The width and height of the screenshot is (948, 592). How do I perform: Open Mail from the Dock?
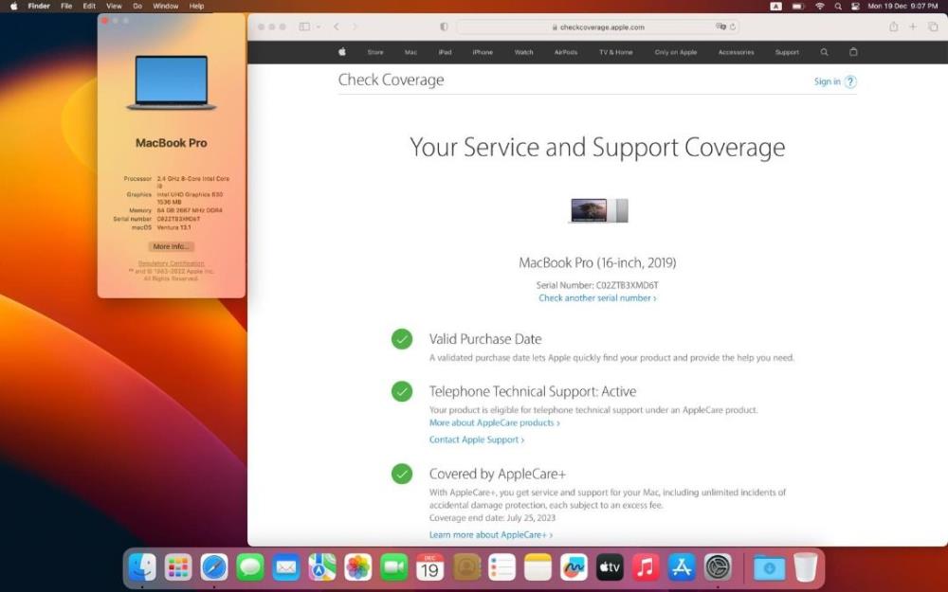(x=286, y=567)
